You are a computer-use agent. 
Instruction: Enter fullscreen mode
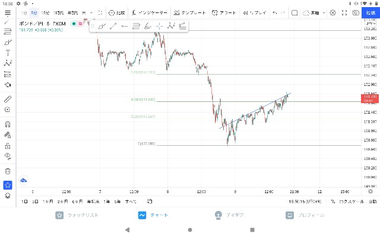tap(344, 13)
